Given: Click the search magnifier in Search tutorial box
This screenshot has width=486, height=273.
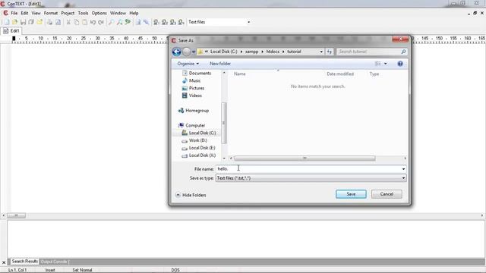Looking at the screenshot, I should (x=403, y=52).
